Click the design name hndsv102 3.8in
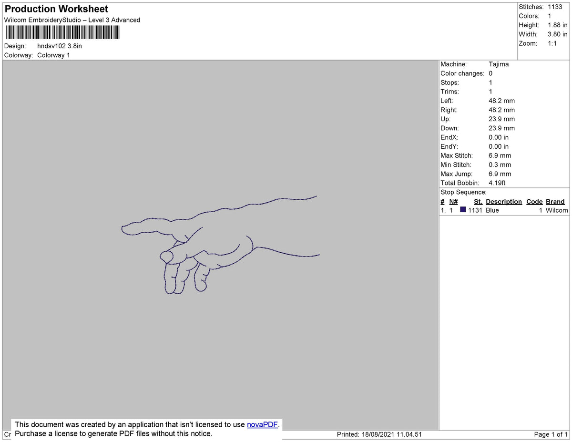 (x=60, y=46)
